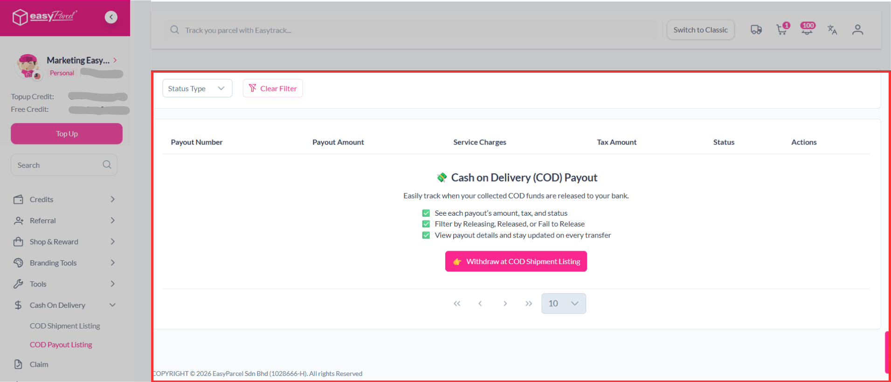Click the points badge icon showing 100
The height and width of the screenshot is (382, 891).
[x=807, y=29]
